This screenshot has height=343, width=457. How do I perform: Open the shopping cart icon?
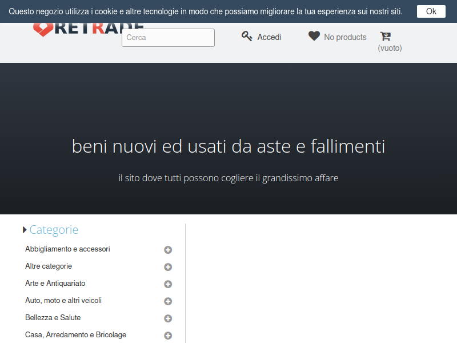pyautogui.click(x=386, y=37)
